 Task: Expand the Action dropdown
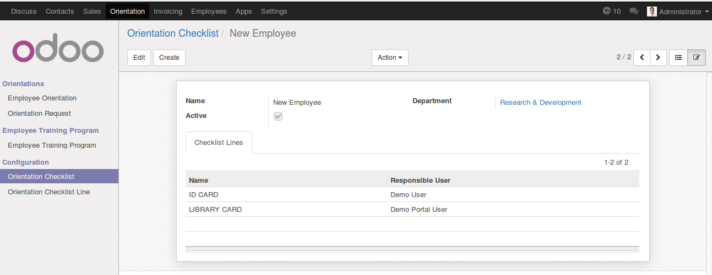(x=390, y=58)
